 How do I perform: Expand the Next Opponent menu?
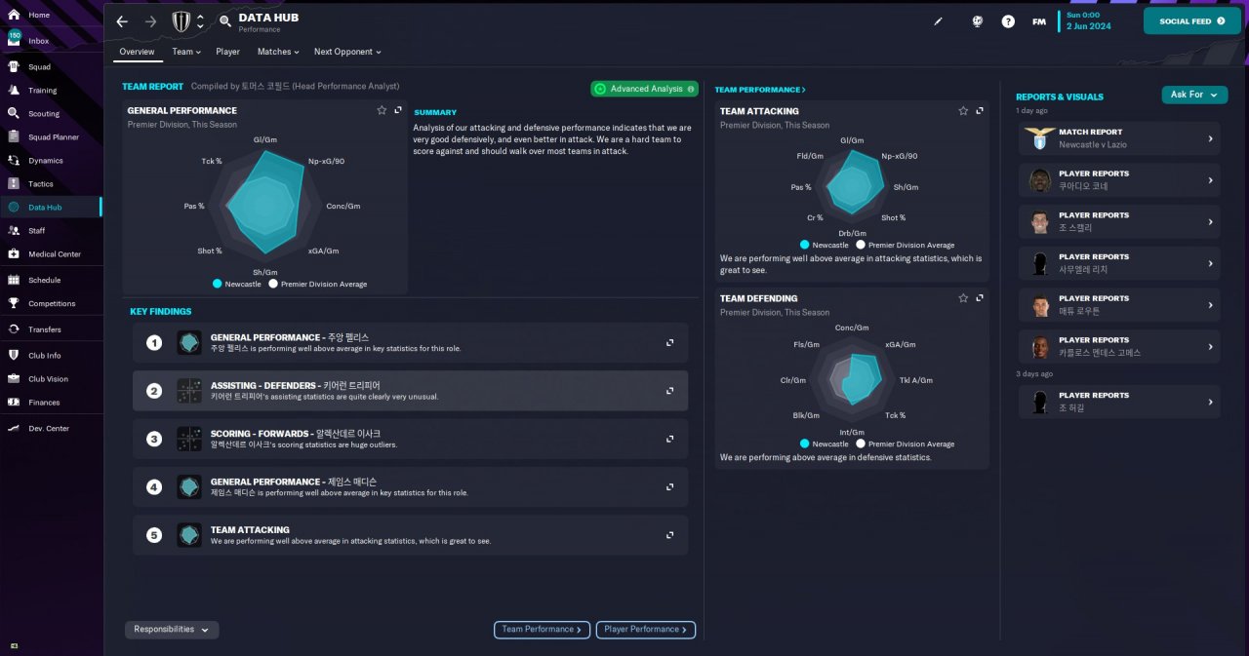[347, 52]
